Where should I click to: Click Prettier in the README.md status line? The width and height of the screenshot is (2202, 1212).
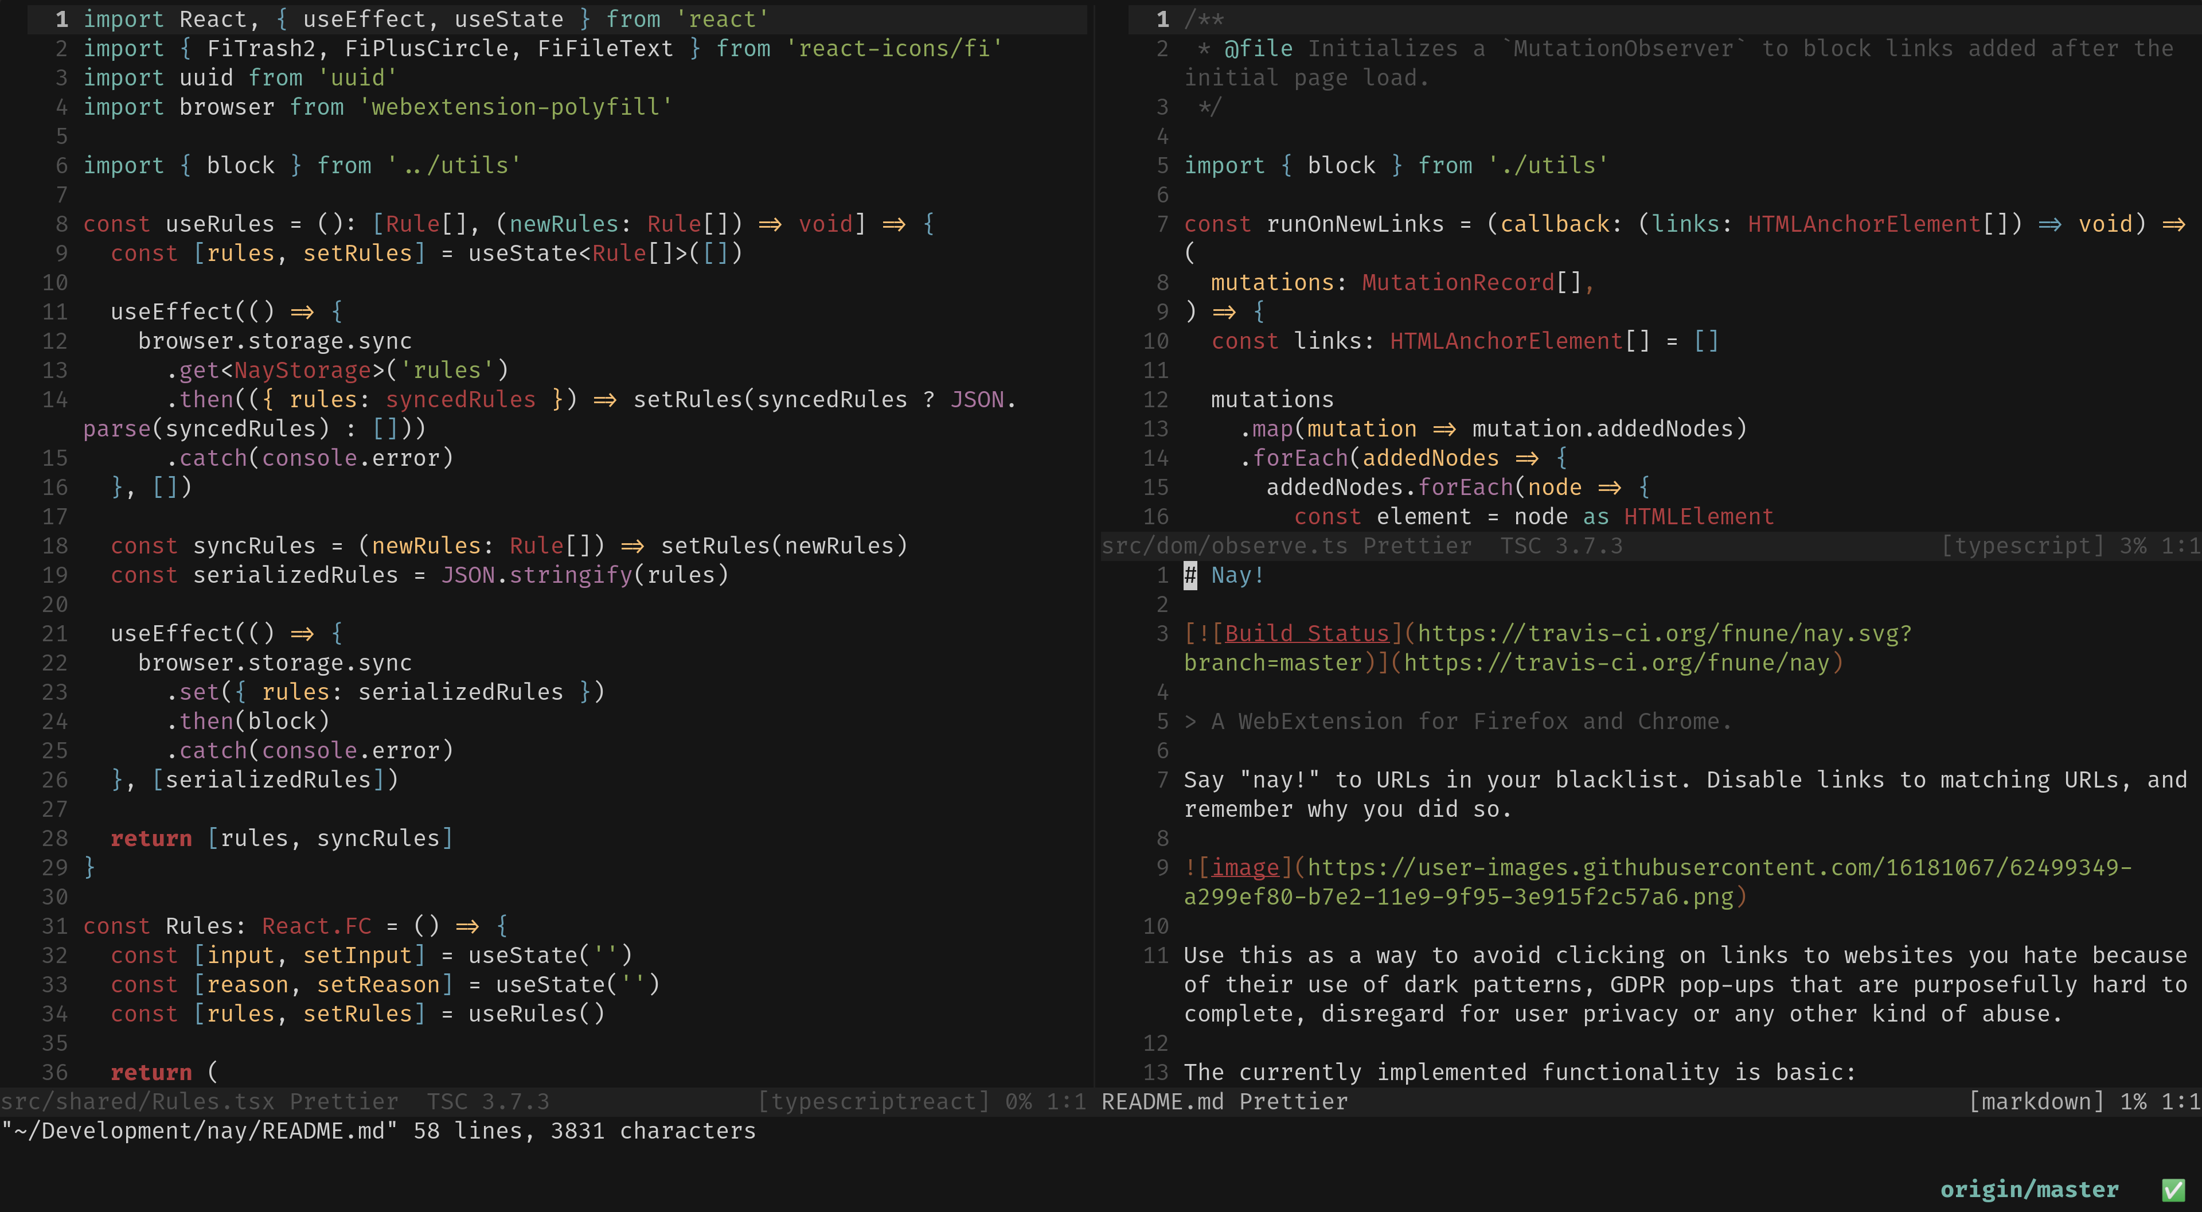click(x=1293, y=1102)
